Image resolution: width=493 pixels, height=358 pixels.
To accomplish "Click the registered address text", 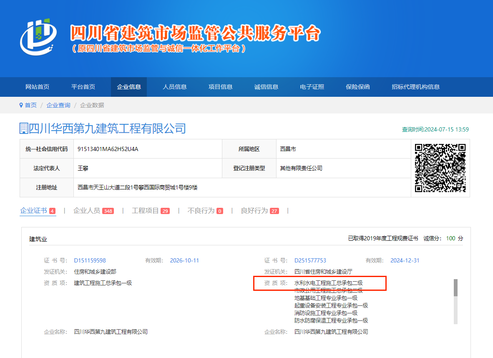I will [138, 187].
